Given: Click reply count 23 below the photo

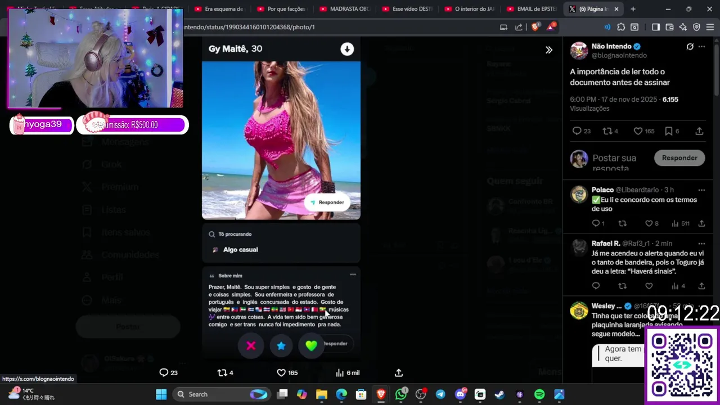Looking at the screenshot, I should [169, 372].
